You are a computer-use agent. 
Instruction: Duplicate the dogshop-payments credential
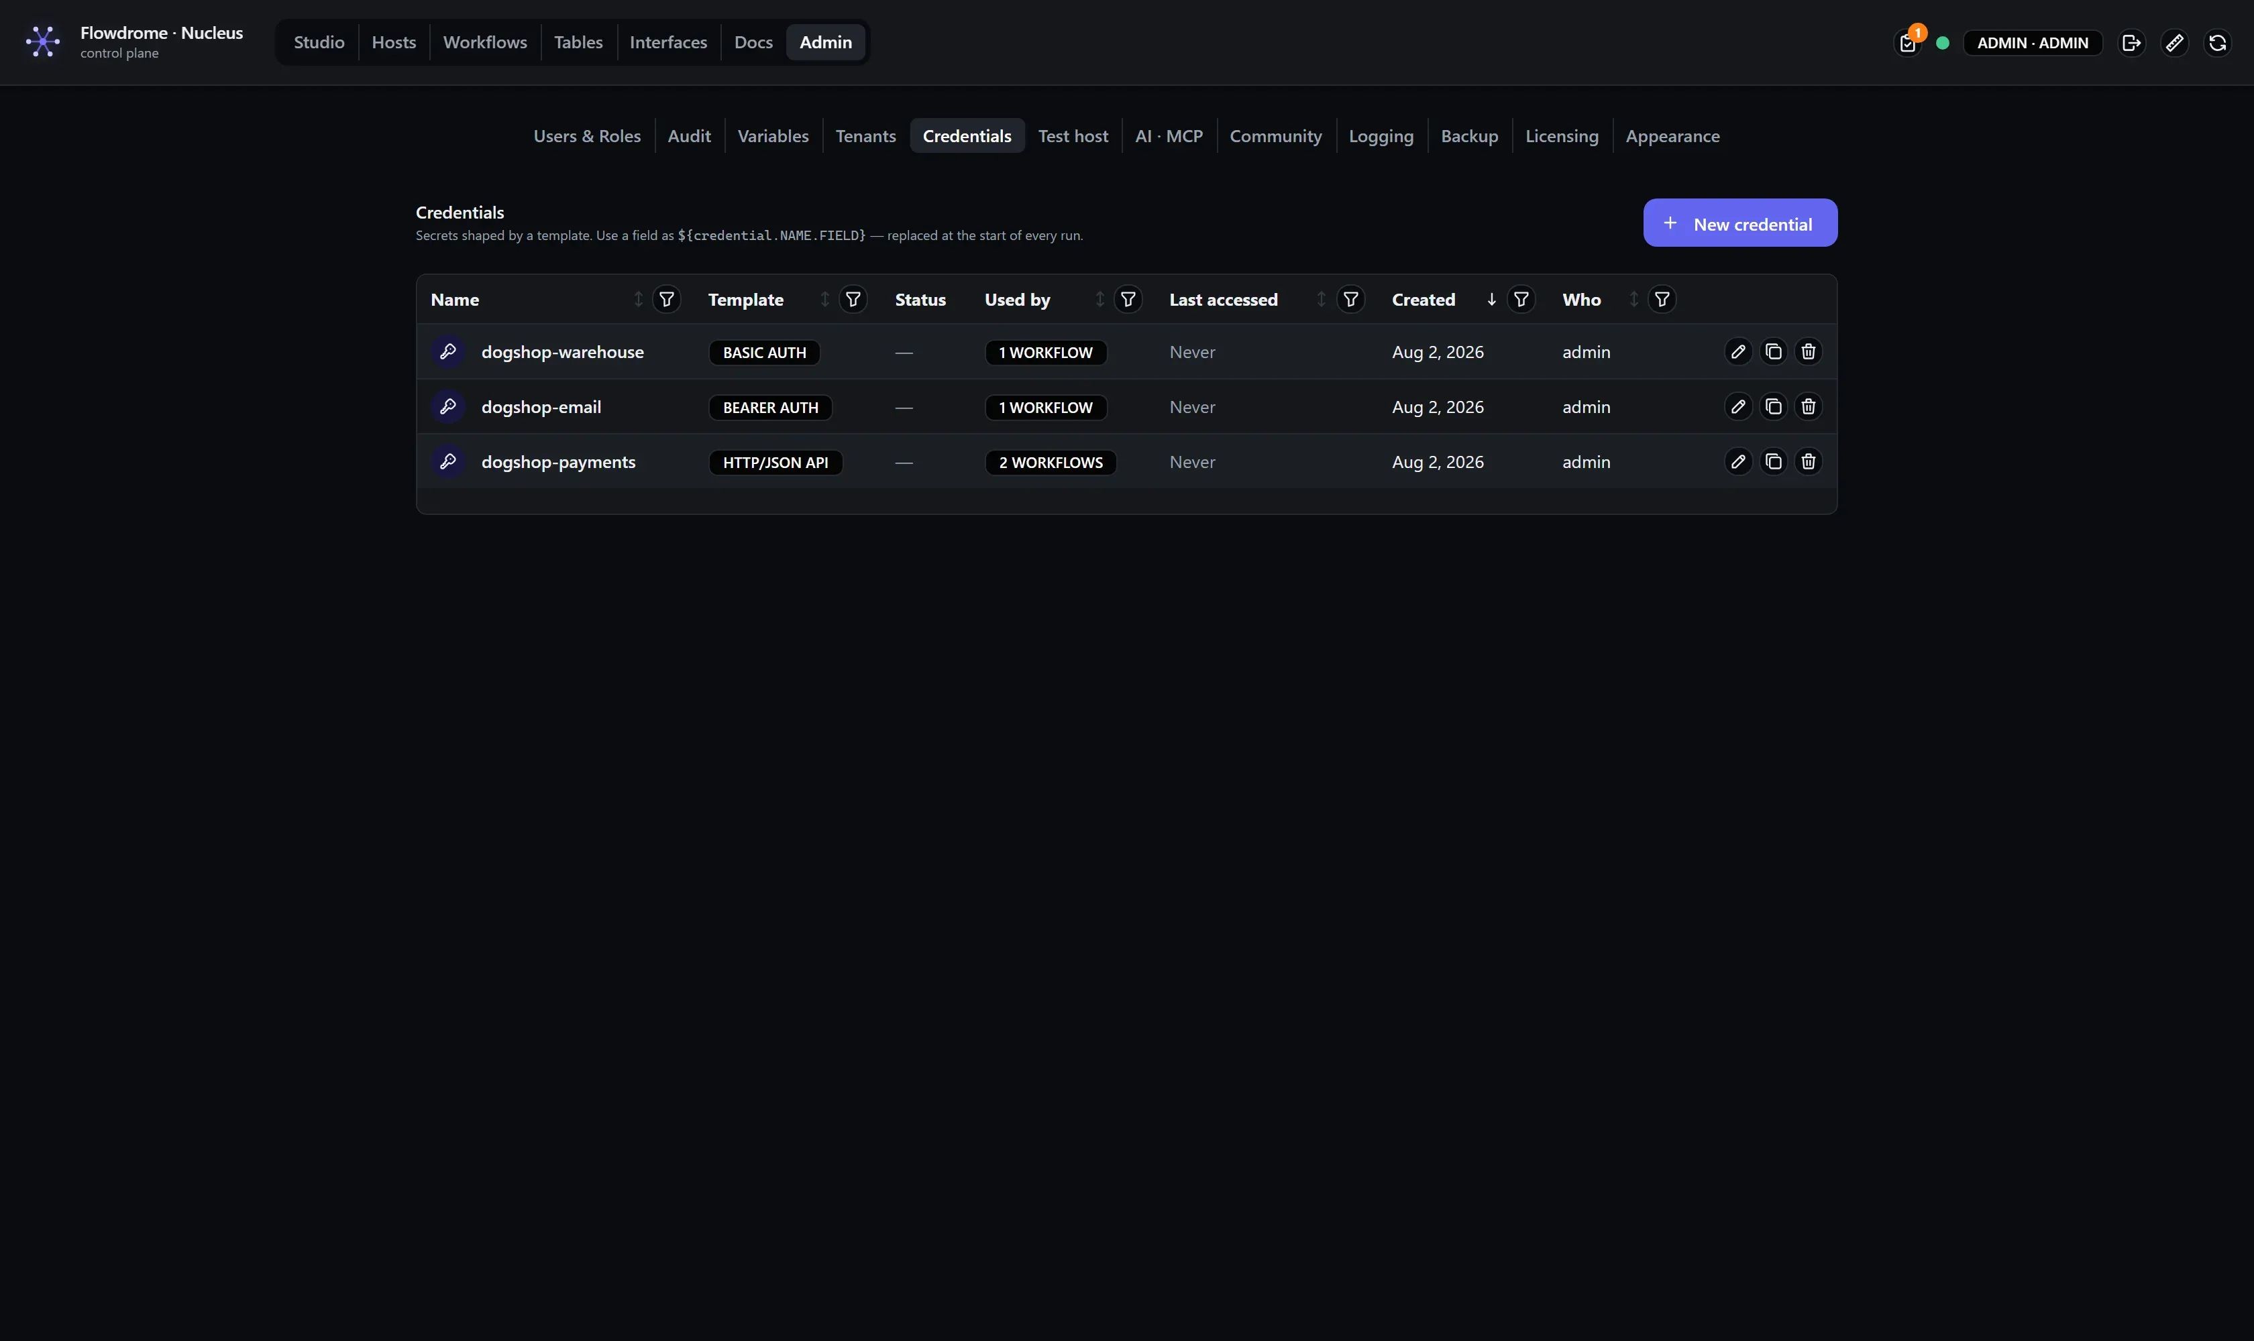(1773, 462)
